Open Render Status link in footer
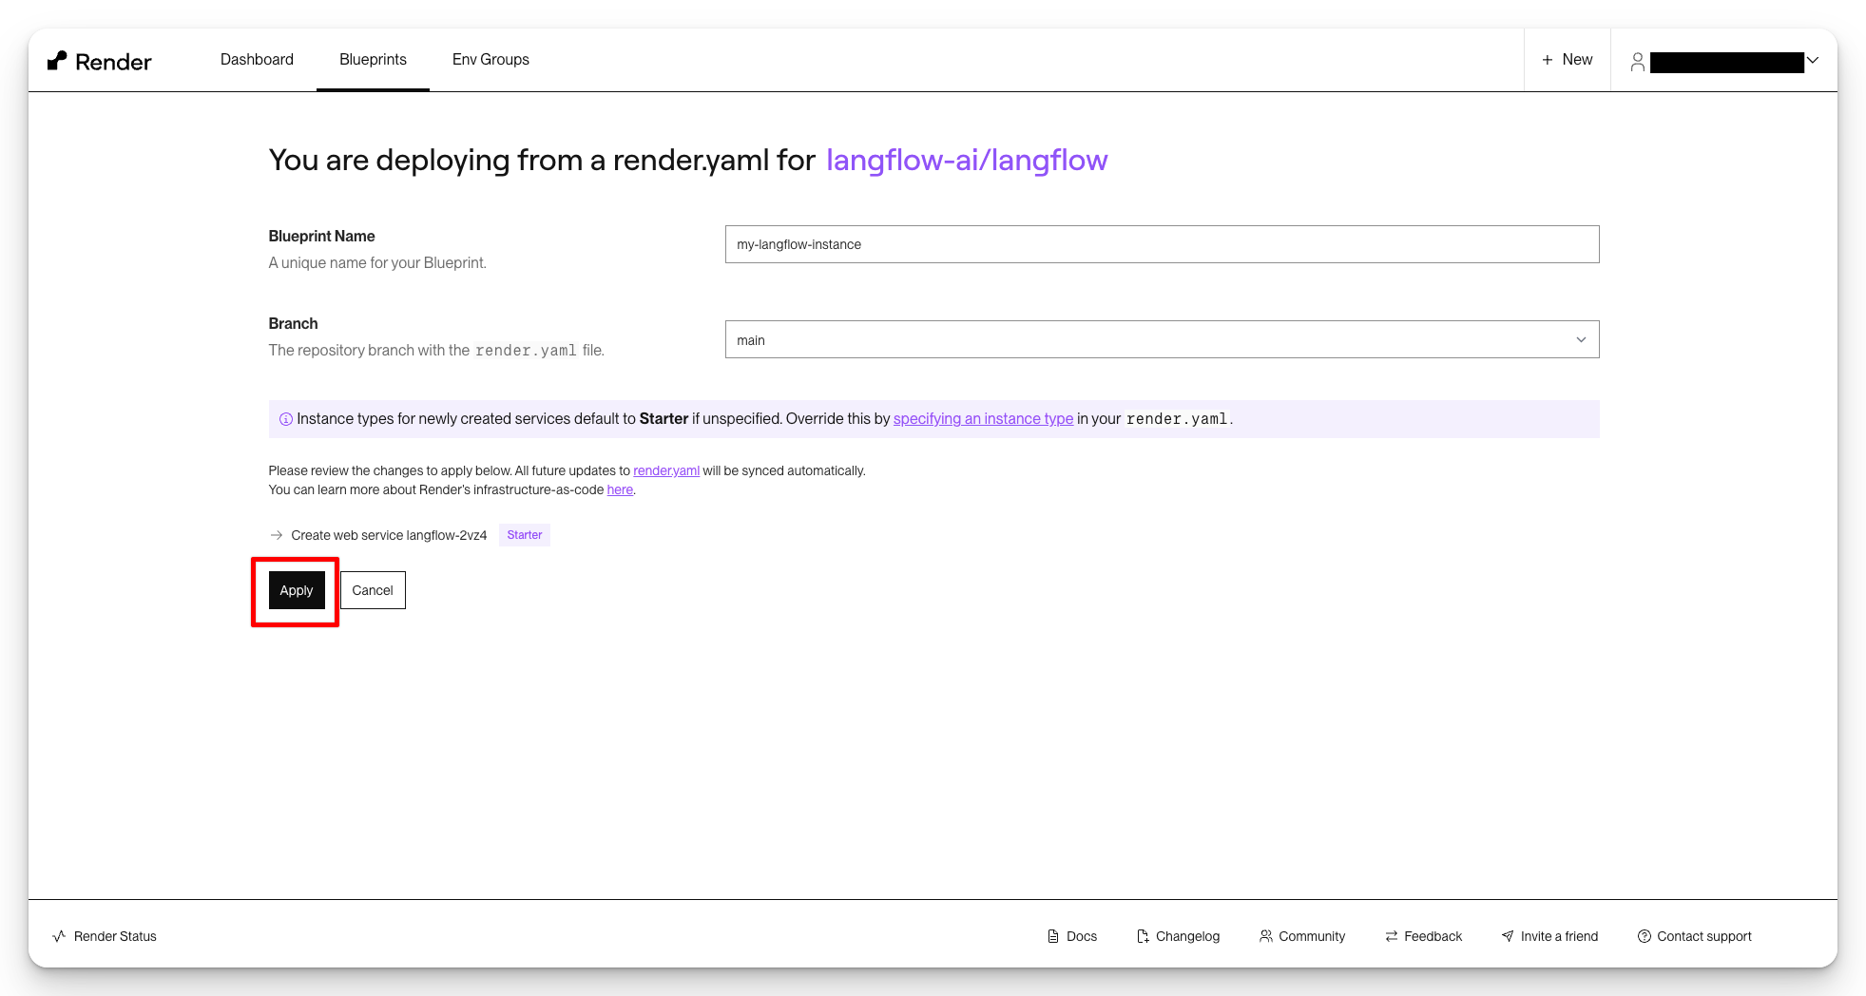Screen dimensions: 1866x996 pos(105,936)
